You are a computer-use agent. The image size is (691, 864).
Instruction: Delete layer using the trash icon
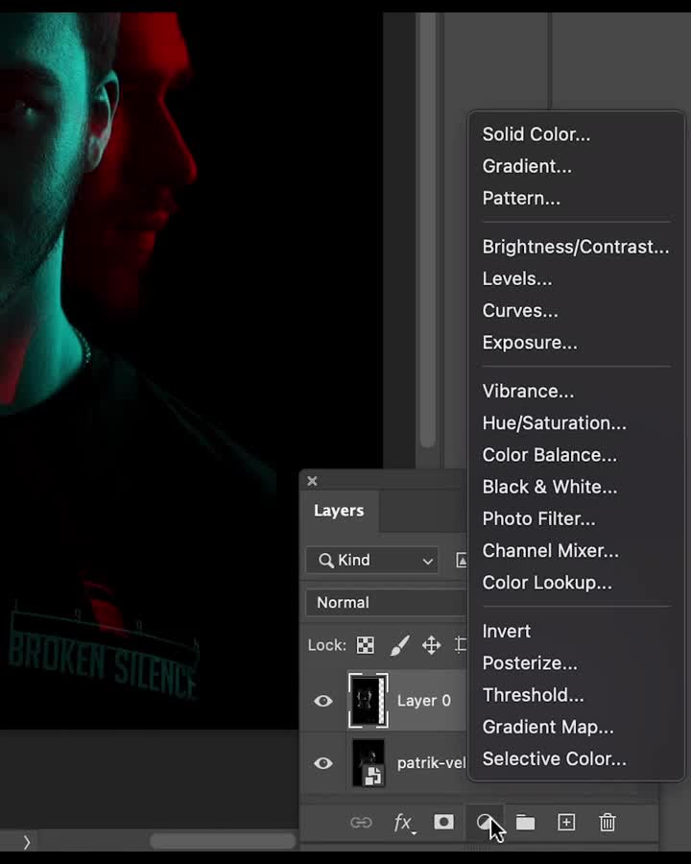[x=608, y=823]
